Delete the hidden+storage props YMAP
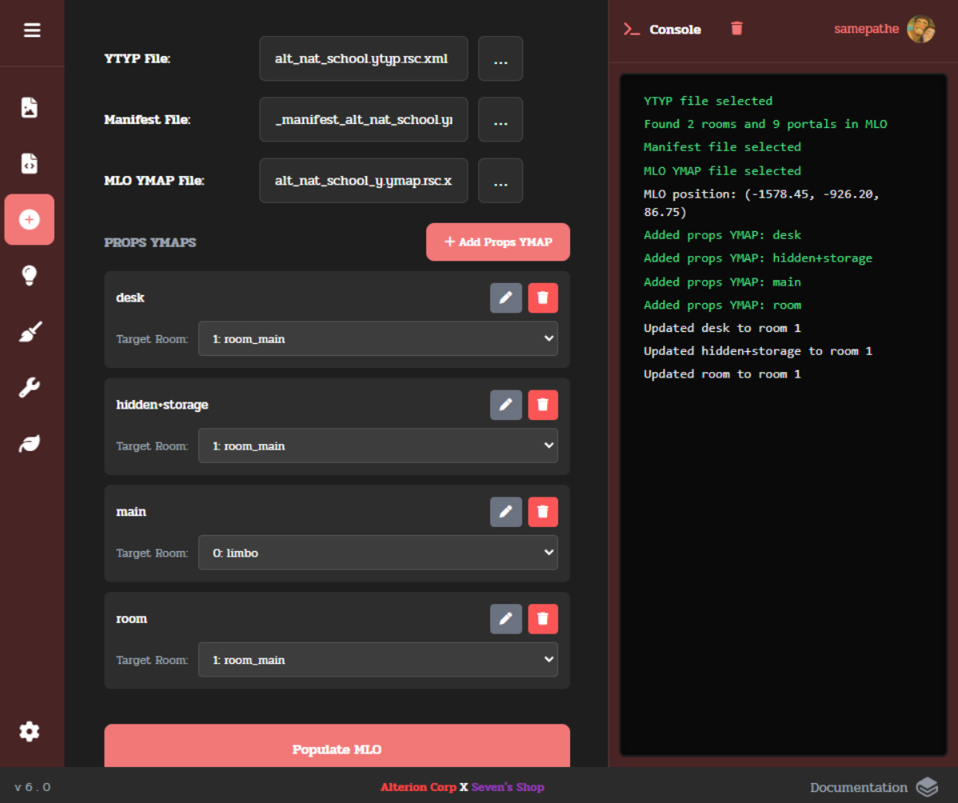 point(543,405)
